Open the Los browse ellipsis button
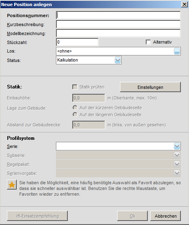The height and width of the screenshot is (225, 189). [x=177, y=51]
